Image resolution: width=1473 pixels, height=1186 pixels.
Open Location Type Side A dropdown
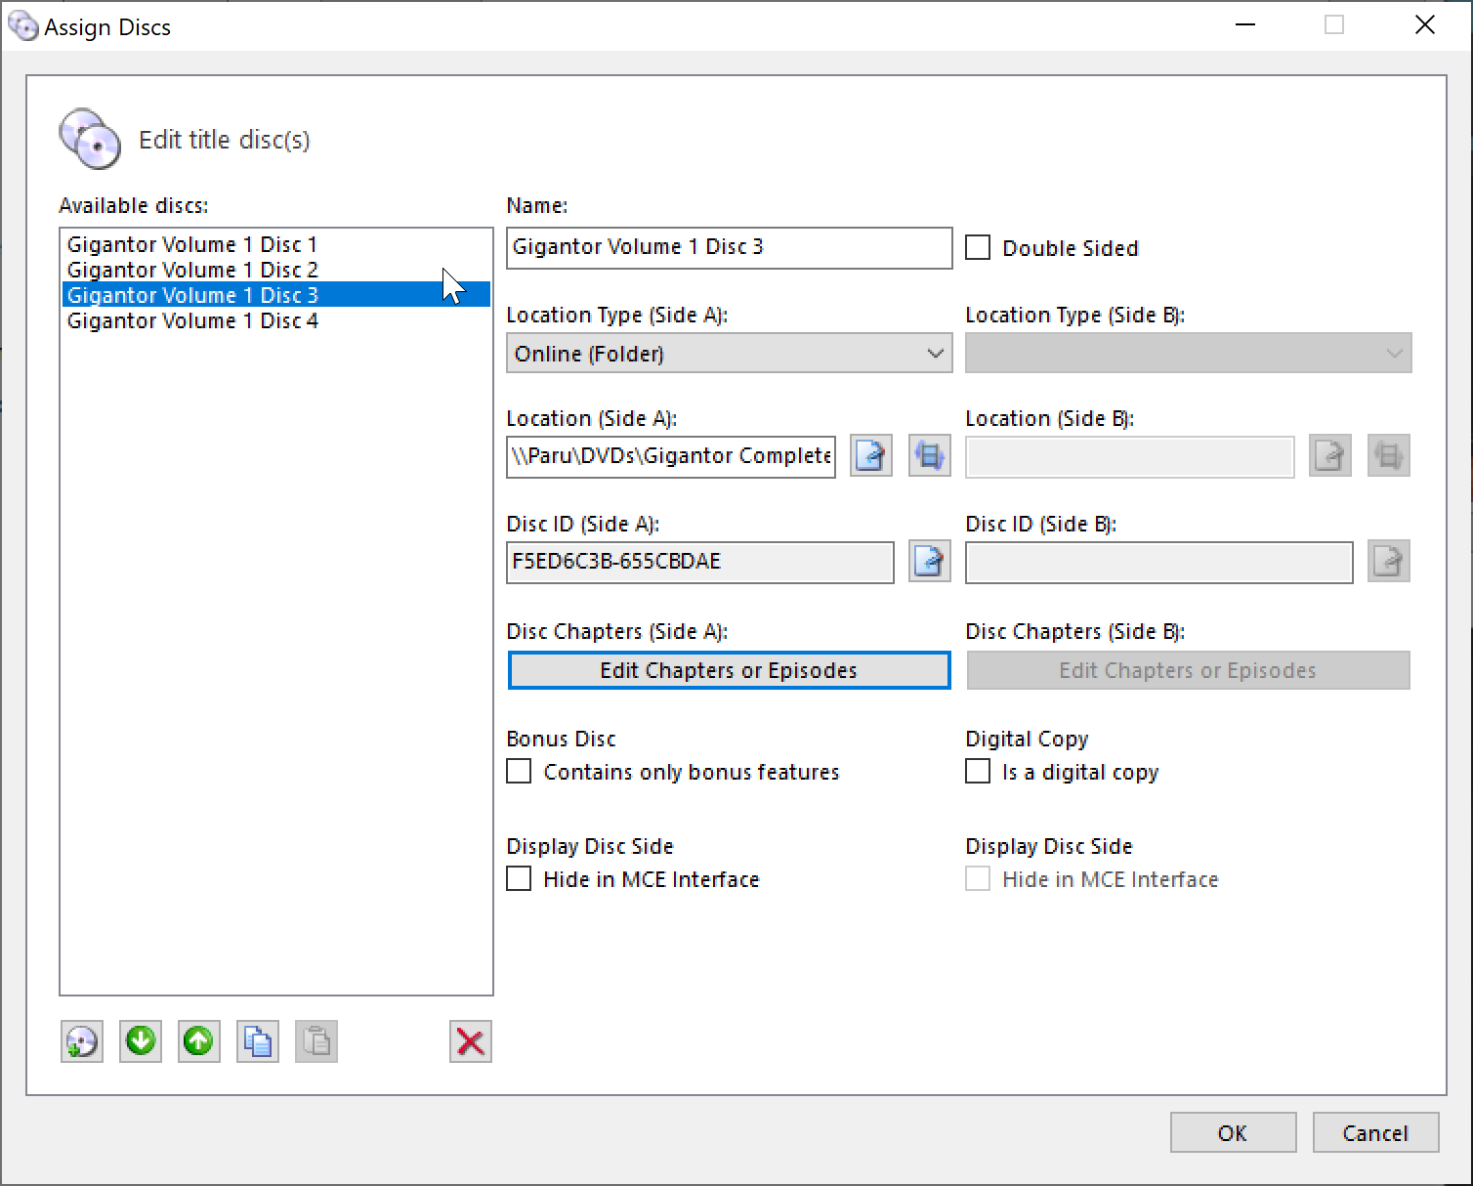coord(730,354)
